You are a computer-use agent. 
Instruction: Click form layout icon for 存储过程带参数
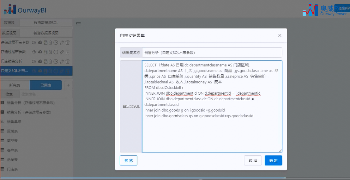[45, 52]
